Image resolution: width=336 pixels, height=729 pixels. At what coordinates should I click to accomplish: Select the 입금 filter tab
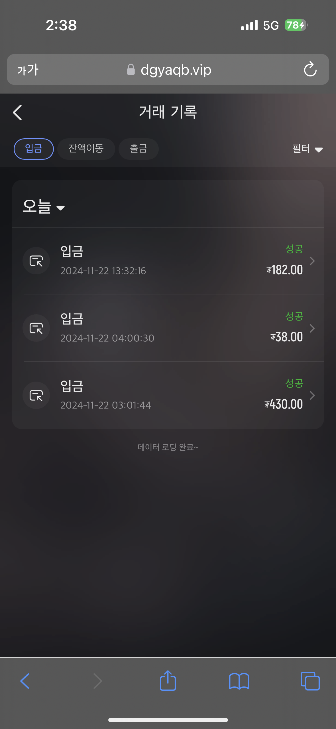point(34,149)
